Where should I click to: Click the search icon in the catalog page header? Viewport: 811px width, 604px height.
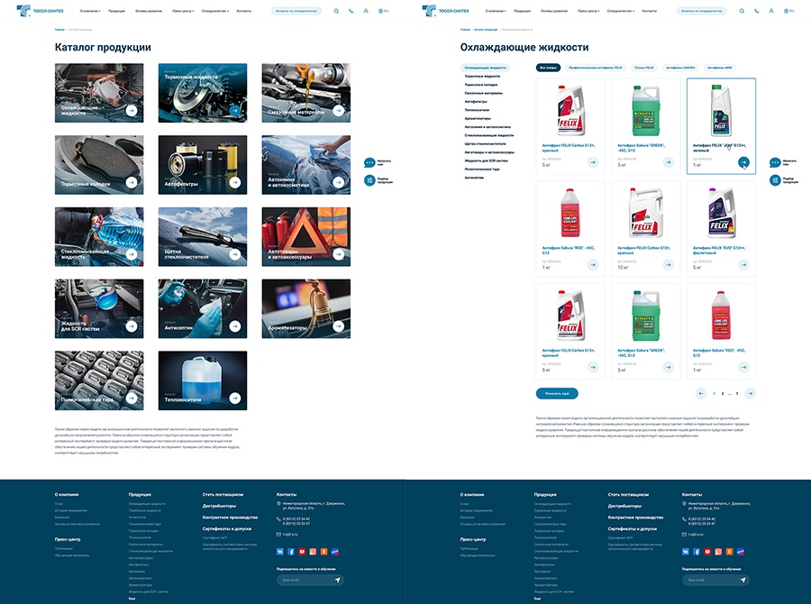coord(336,11)
